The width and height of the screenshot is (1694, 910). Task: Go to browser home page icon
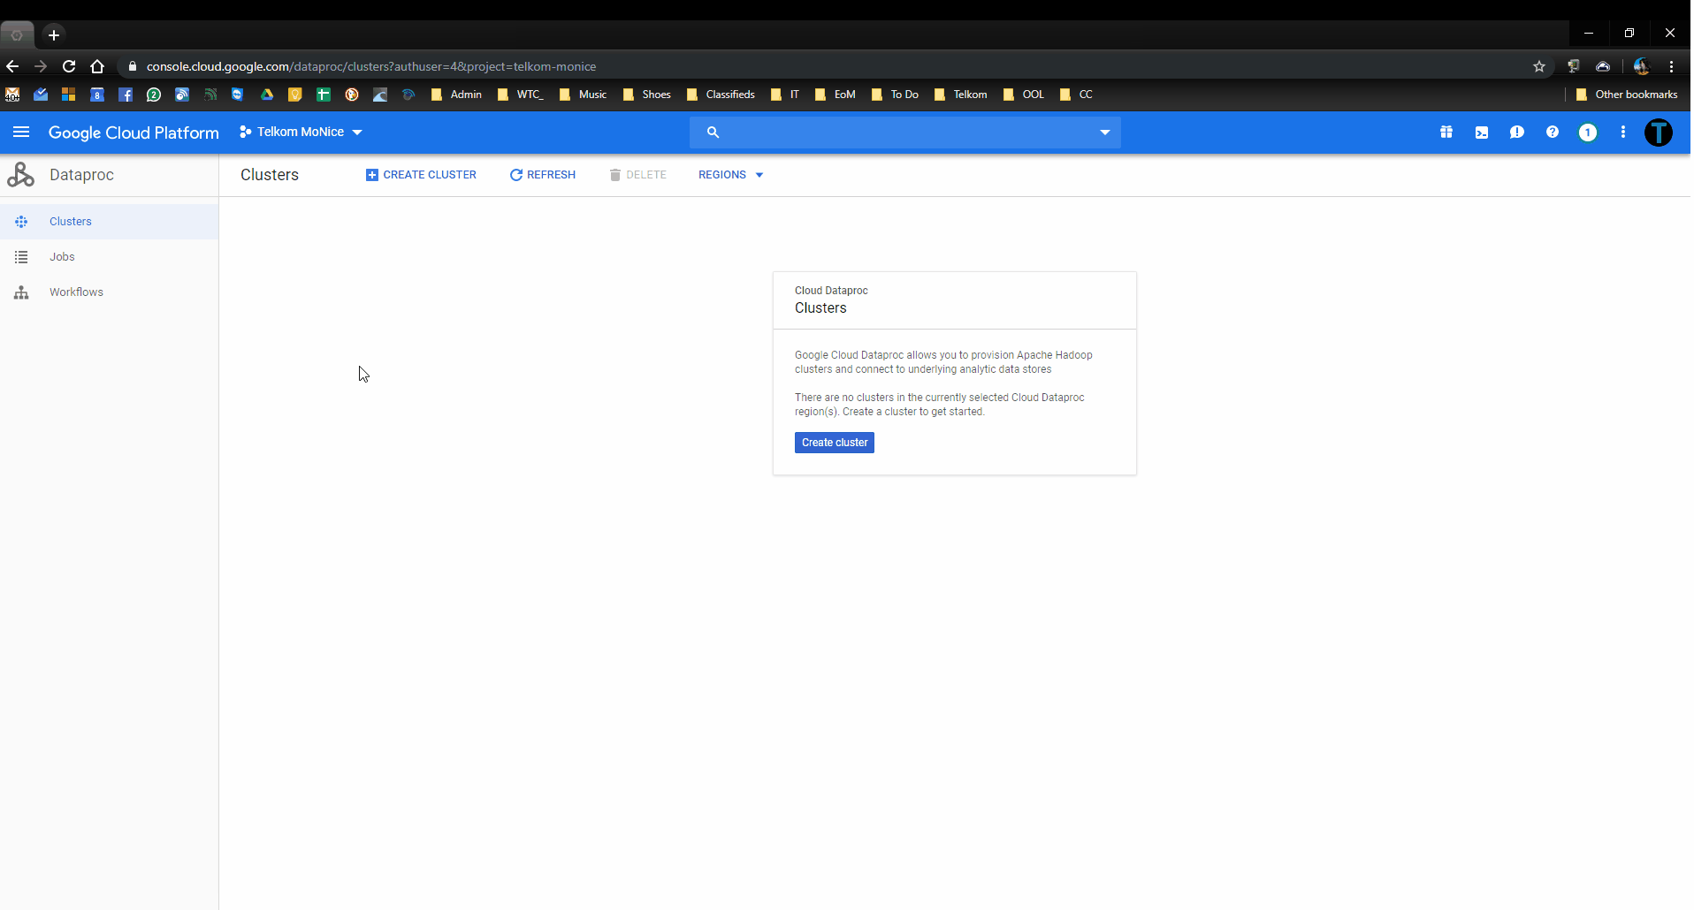click(x=97, y=66)
